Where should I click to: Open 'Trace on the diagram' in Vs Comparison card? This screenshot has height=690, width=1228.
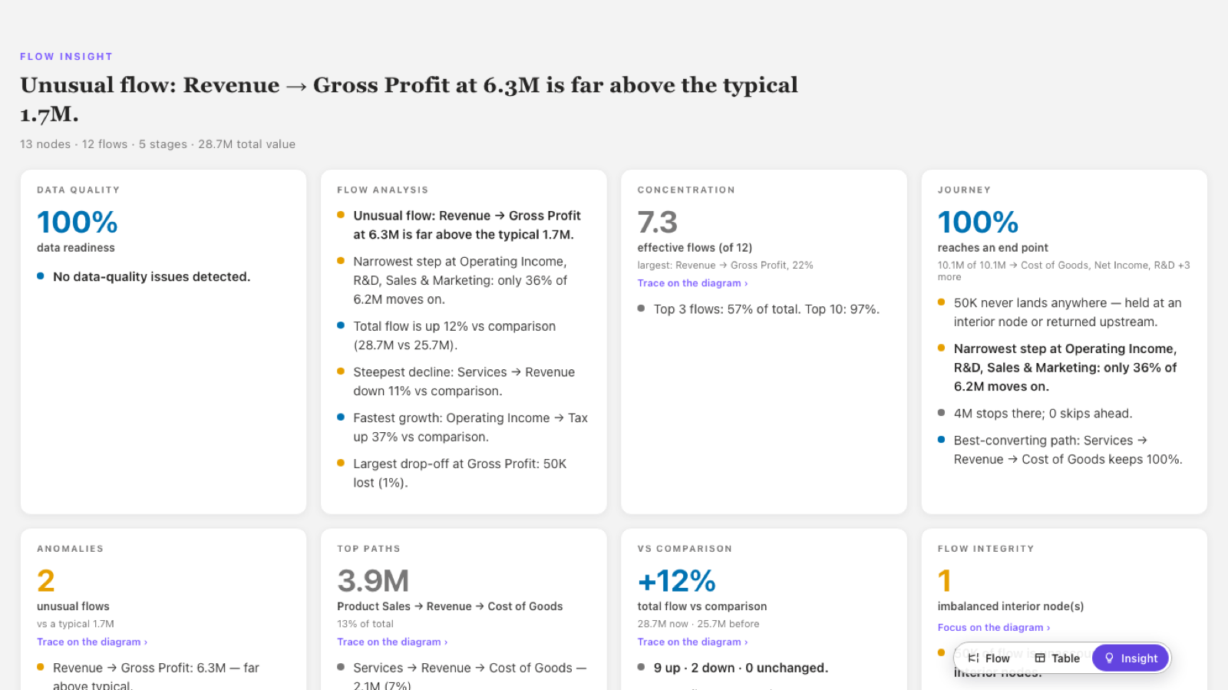tap(692, 642)
